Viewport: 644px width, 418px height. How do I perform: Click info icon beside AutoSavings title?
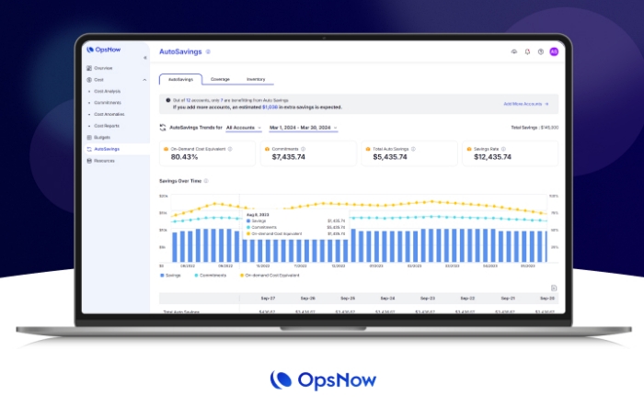coord(208,51)
